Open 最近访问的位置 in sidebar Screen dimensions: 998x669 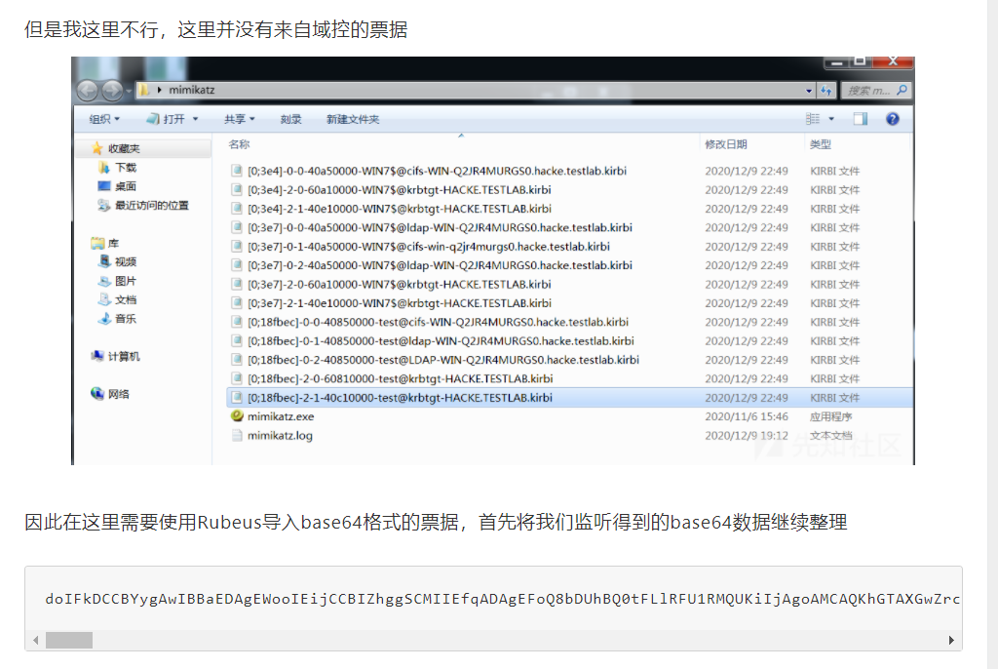[x=151, y=205]
